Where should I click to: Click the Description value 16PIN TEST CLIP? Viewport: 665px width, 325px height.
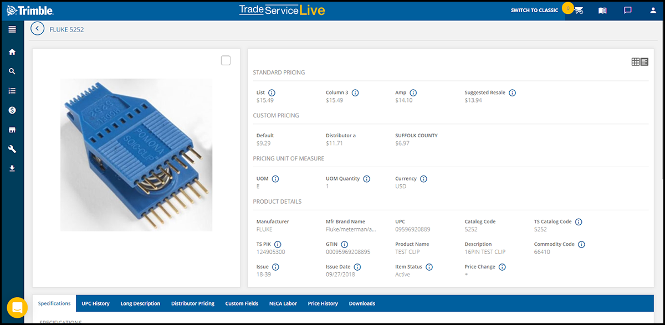tap(485, 252)
